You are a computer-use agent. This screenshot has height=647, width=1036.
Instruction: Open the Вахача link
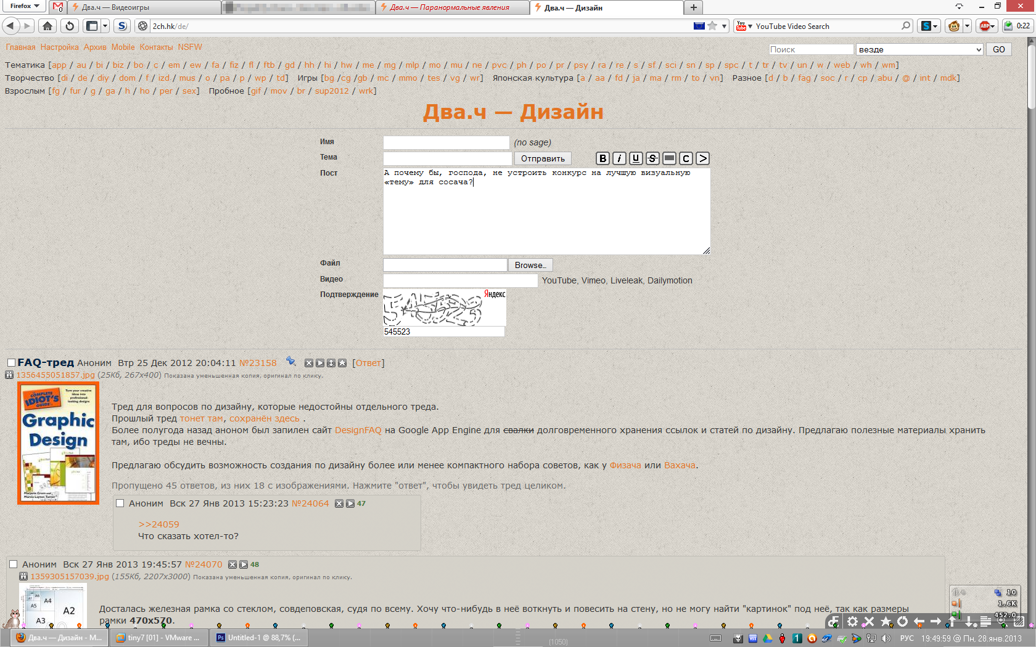pyautogui.click(x=680, y=465)
